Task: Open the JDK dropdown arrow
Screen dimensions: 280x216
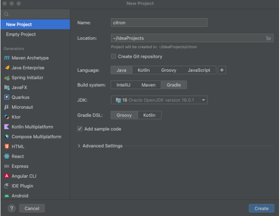Action: tap(203, 100)
